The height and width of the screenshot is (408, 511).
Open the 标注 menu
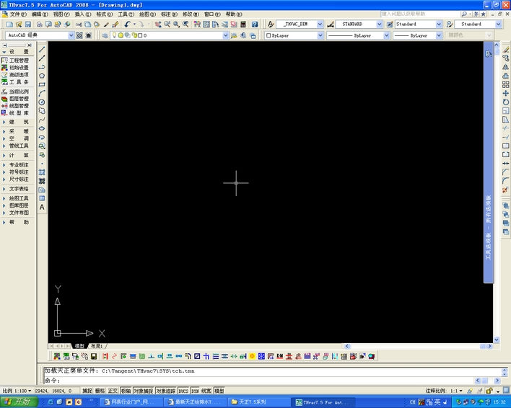pyautogui.click(x=169, y=14)
